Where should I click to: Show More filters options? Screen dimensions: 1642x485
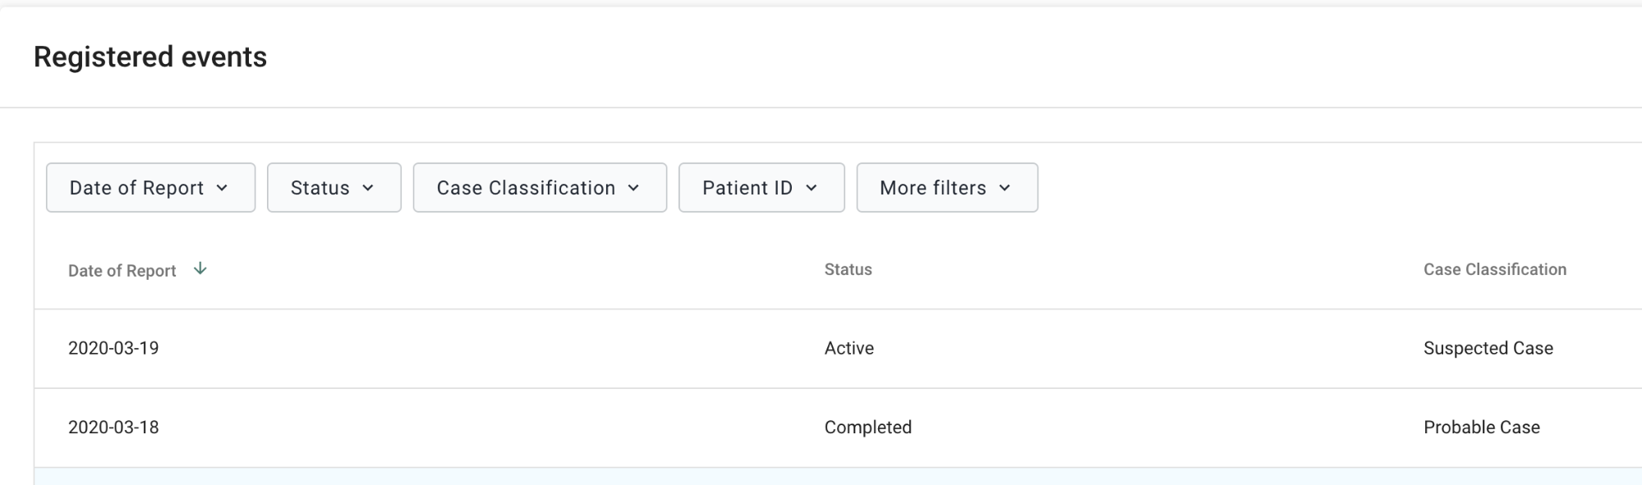pos(947,188)
